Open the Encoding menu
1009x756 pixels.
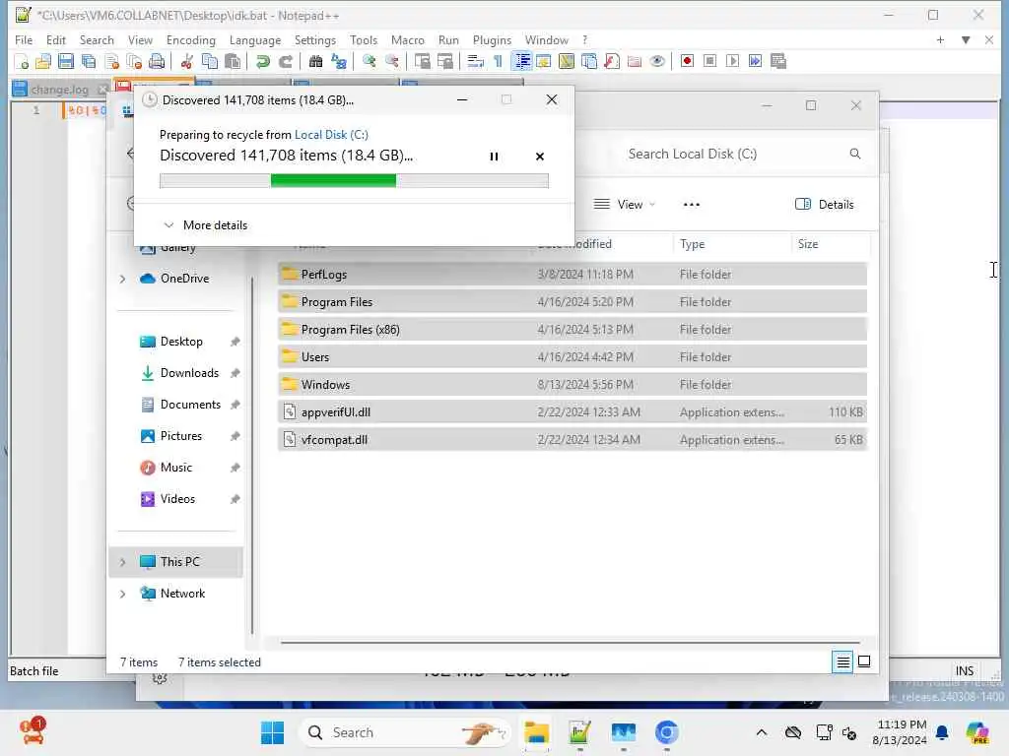(x=191, y=39)
